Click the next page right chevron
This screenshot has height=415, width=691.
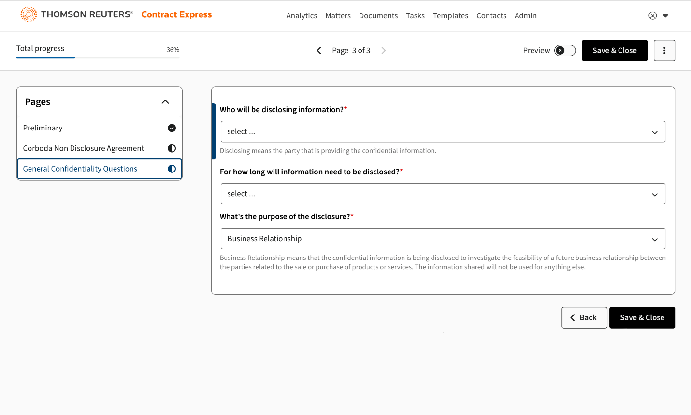[x=384, y=50]
